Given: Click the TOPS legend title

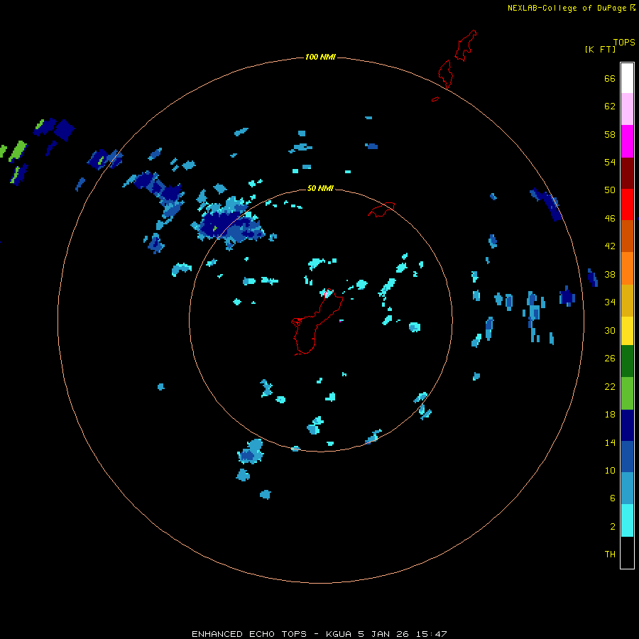Looking at the screenshot, I should 624,43.
